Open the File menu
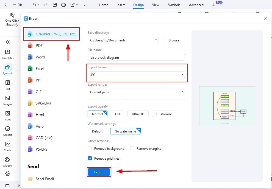Image resolution: width=272 pixels, height=189 pixels. [x=18, y=5]
